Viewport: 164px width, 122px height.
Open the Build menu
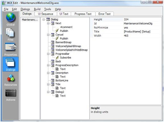pyautogui.click(x=37, y=9)
